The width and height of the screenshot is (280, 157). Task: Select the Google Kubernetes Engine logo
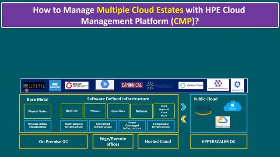[x=105, y=85]
